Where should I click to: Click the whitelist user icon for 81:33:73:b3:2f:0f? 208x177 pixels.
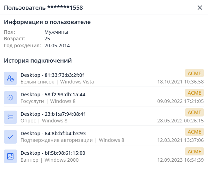(x=10, y=78)
